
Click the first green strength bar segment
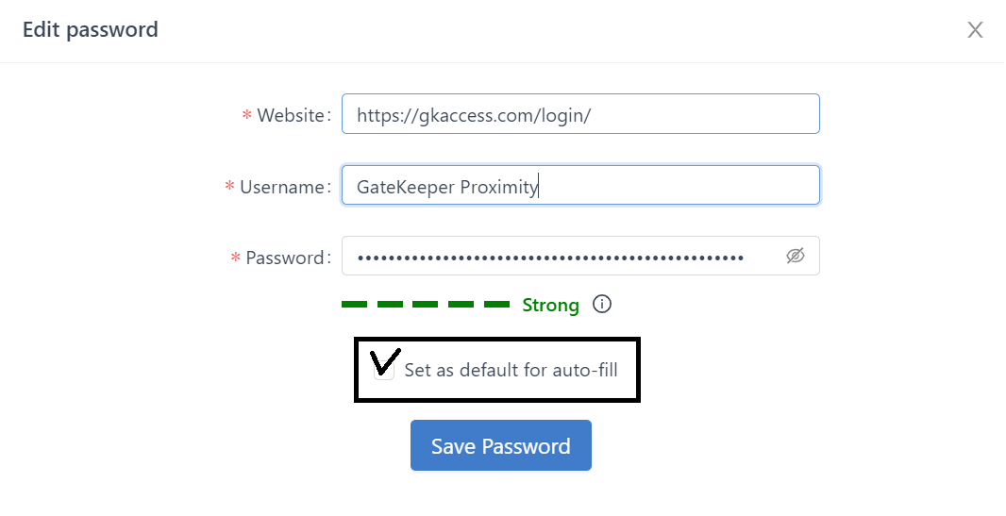click(x=354, y=305)
